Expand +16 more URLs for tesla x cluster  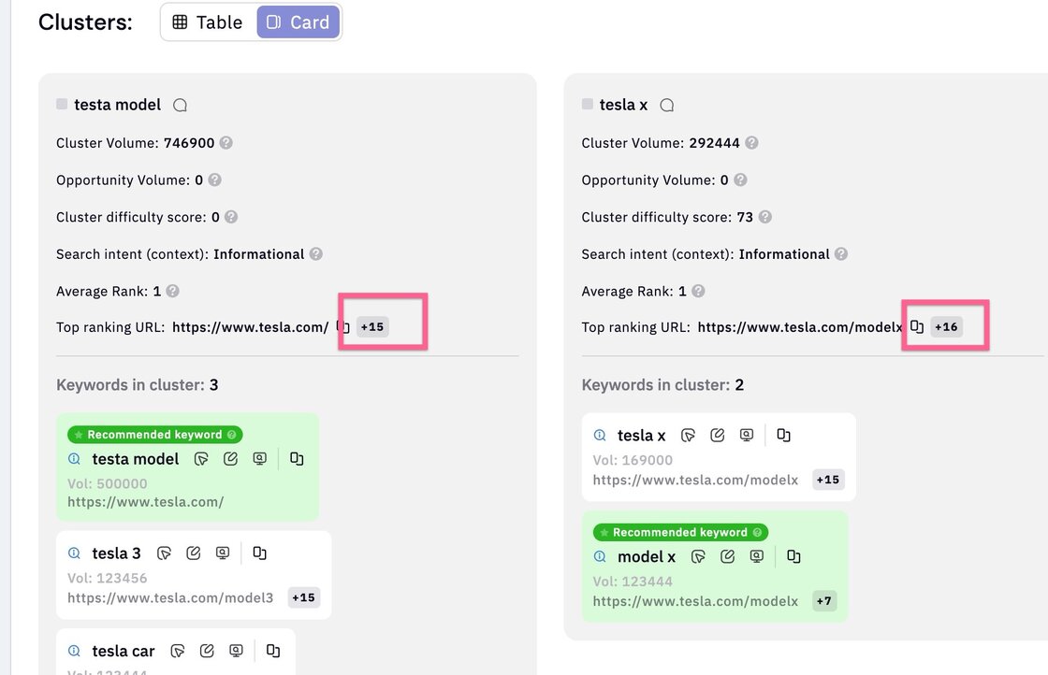[946, 326]
